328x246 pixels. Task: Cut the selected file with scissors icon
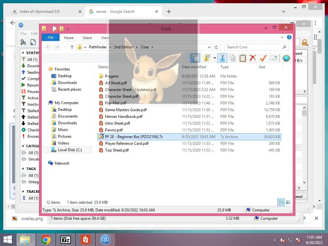(x=222, y=58)
